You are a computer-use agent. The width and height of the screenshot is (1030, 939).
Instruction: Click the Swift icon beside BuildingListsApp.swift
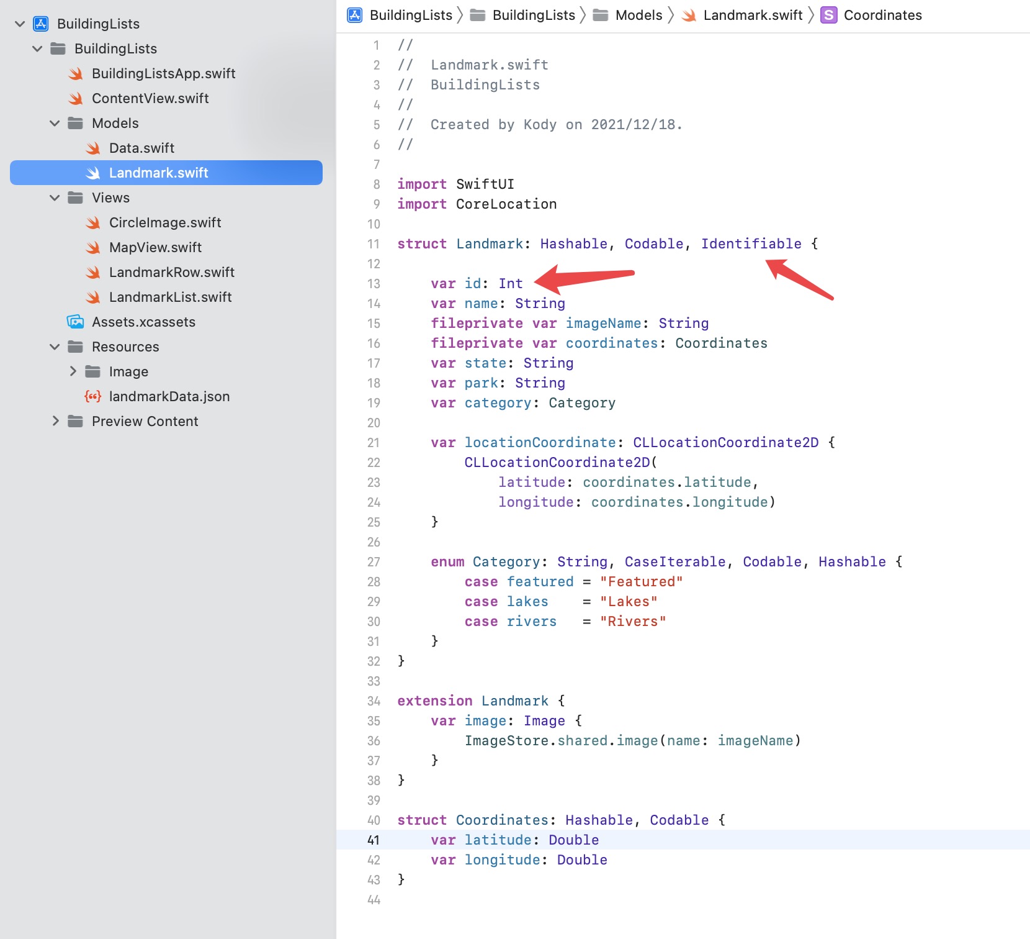click(x=76, y=74)
